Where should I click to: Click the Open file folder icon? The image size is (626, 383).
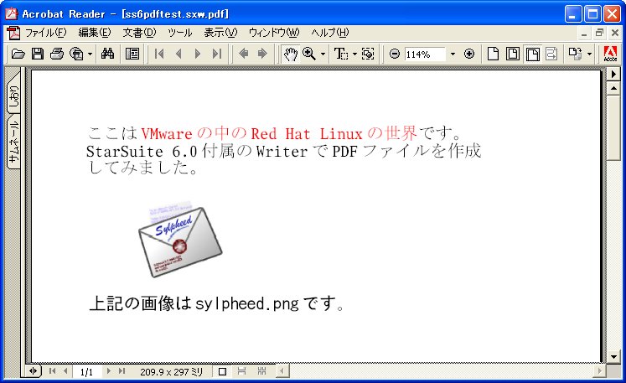coord(18,54)
